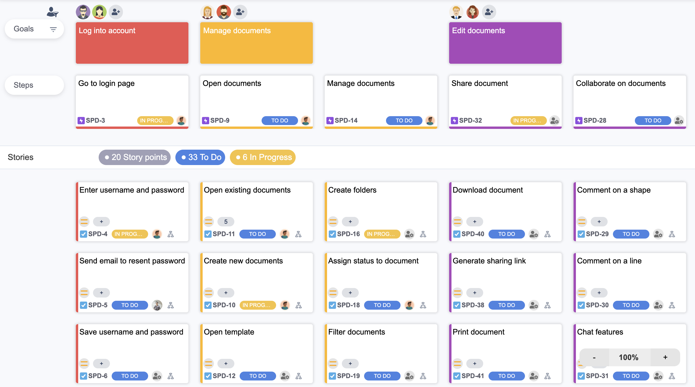Toggle the 6 In Progress filter pill
The height and width of the screenshot is (387, 695).
point(262,157)
